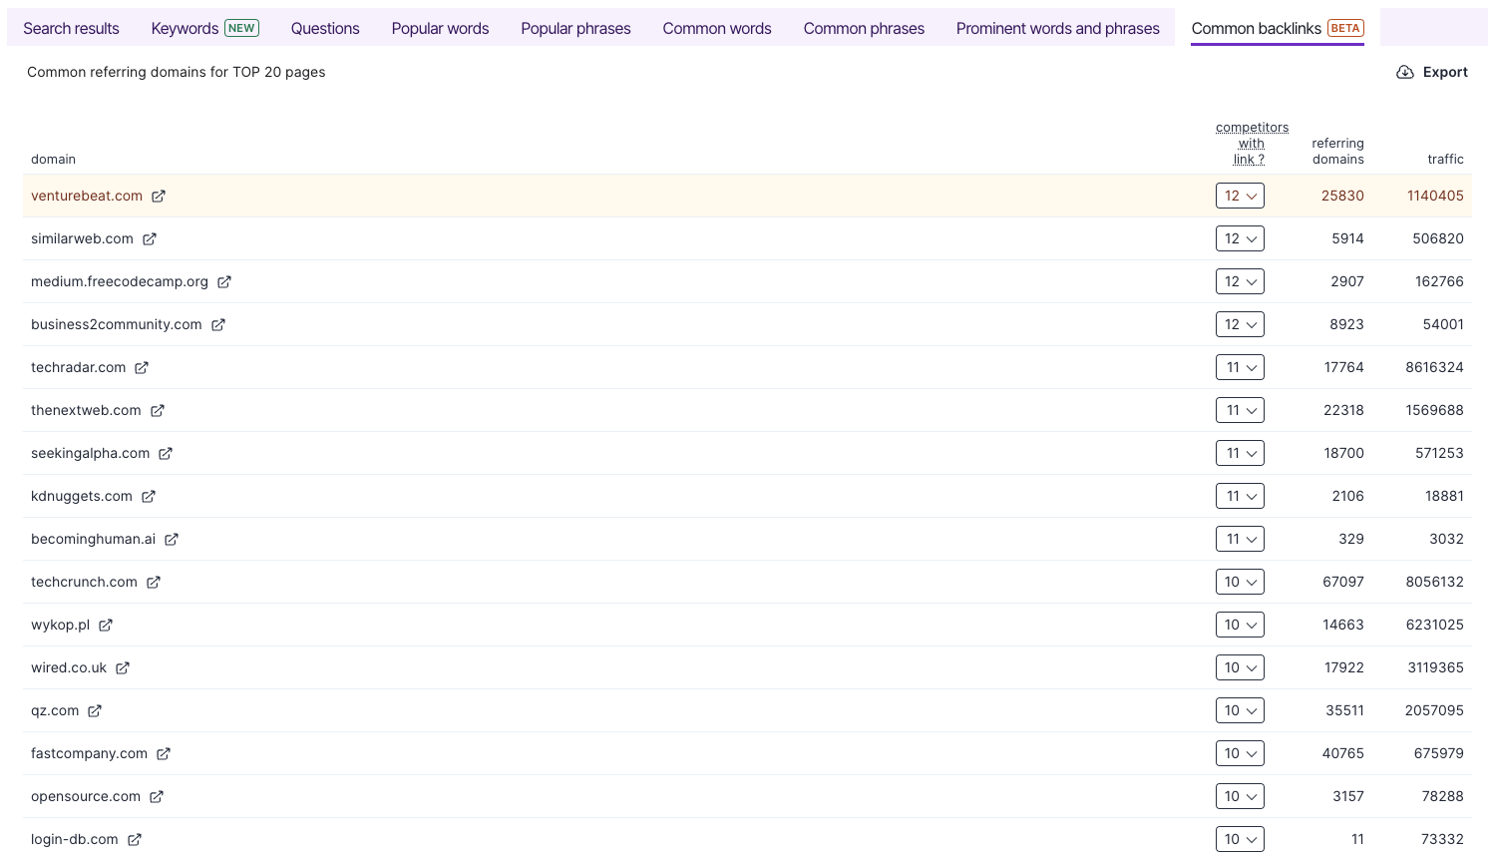Open fastcompany.com via the external link icon
The width and height of the screenshot is (1497, 857).
[x=164, y=753]
